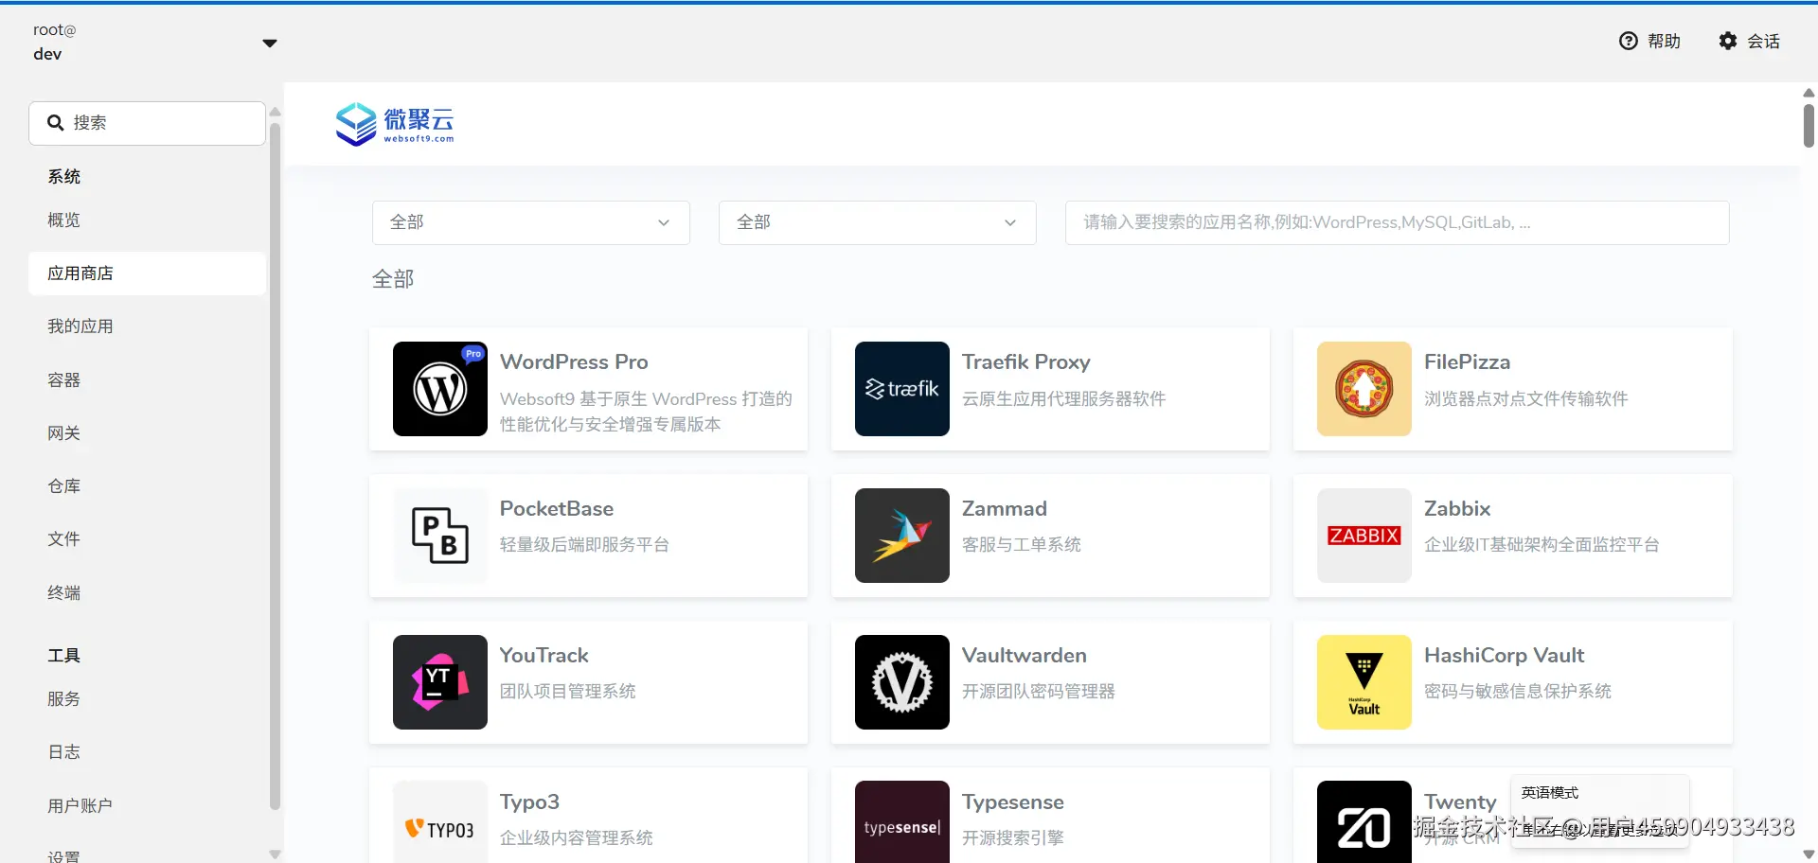Click the app name search input
This screenshot has height=863, width=1818.
pyautogui.click(x=1398, y=222)
